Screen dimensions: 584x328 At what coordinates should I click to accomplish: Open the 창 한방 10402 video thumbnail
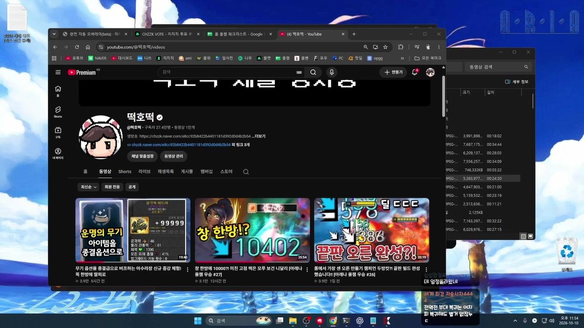pos(252,231)
